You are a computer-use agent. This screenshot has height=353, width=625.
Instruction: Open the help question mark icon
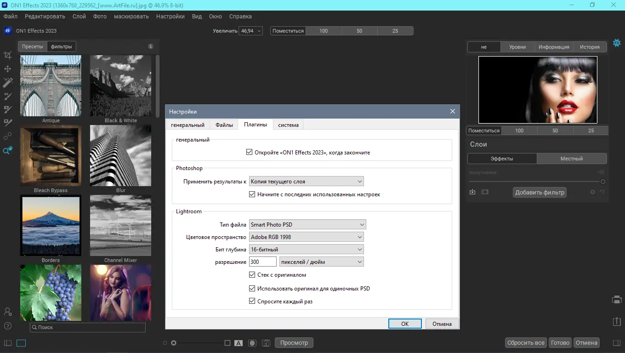point(8,326)
